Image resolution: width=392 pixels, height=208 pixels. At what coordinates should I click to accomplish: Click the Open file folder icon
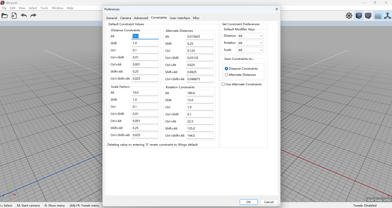click(5, 16)
